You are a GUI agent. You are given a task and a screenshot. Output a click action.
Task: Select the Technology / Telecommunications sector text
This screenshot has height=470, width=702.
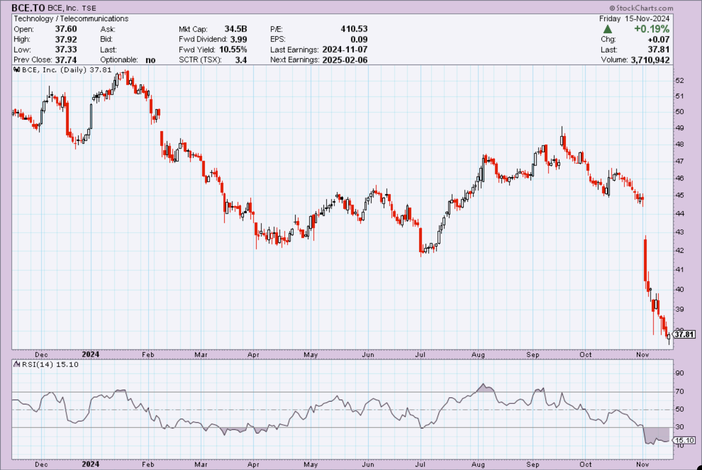coord(71,19)
